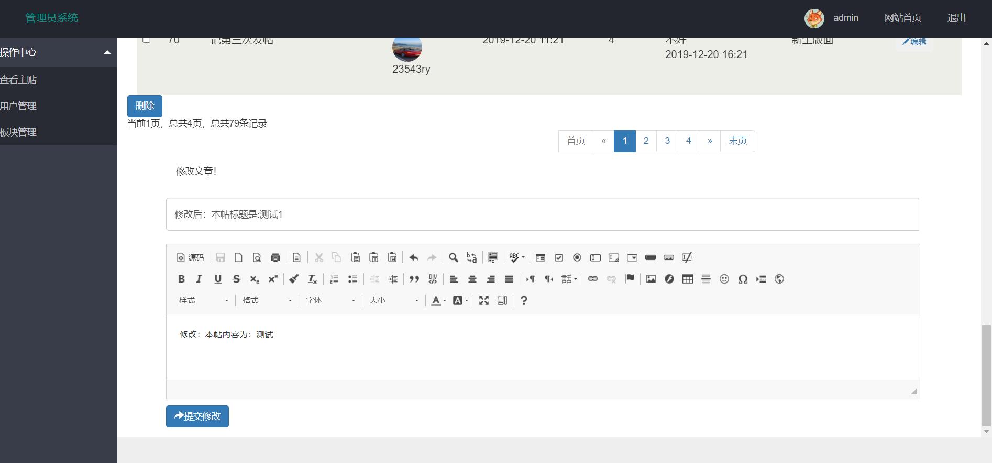The image size is (992, 463).
Task: Insert an Image in the editor
Action: coord(651,279)
